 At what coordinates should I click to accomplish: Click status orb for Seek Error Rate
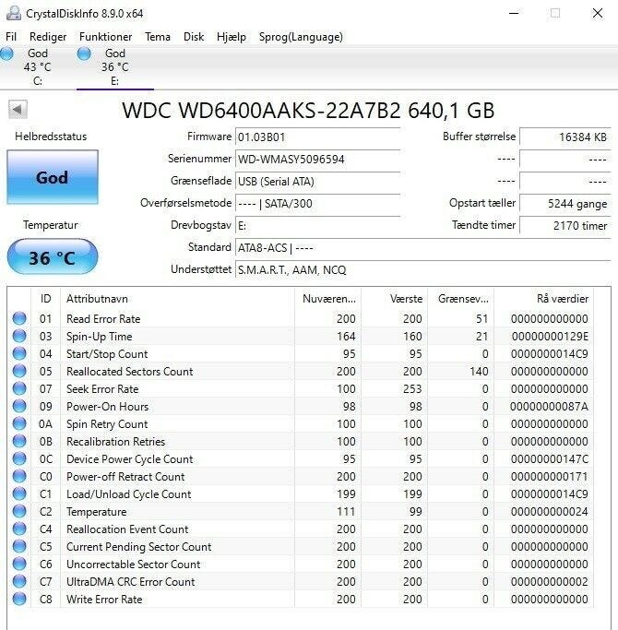pyautogui.click(x=19, y=389)
